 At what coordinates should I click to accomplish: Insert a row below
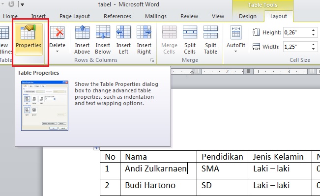tap(103, 40)
